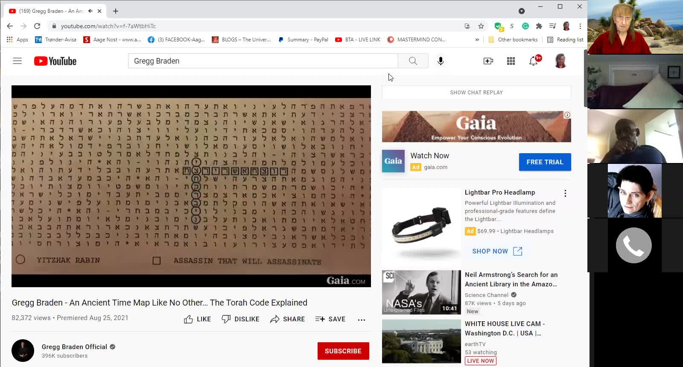
Task: Open the Aage Nost bookmark
Action: point(112,40)
